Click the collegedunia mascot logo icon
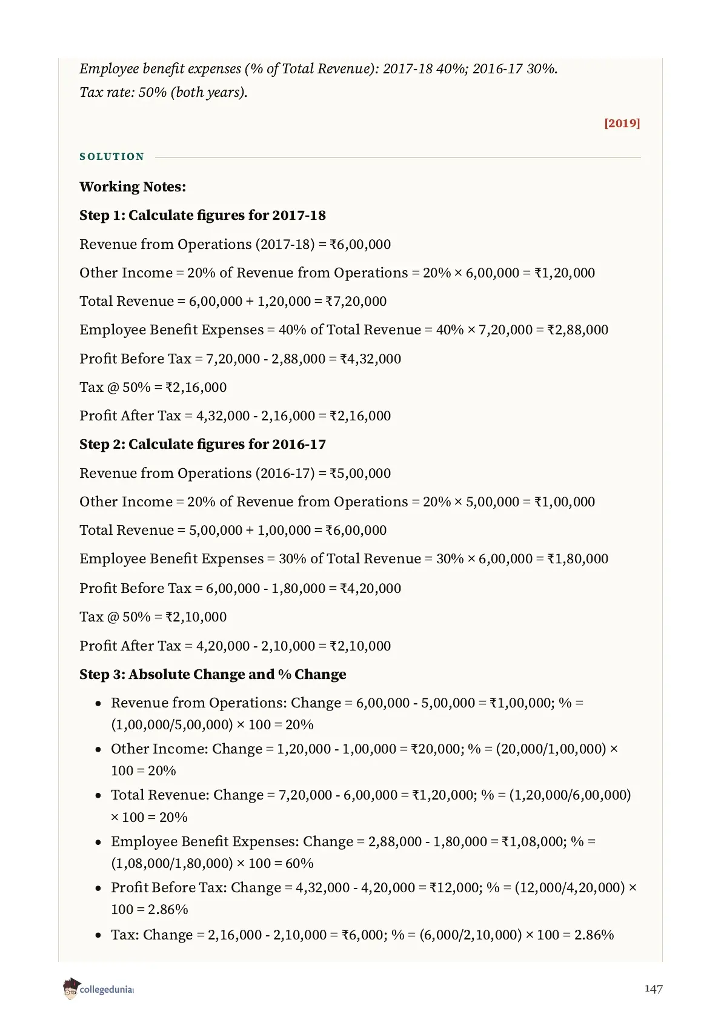The width and height of the screenshot is (721, 1020). tap(71, 989)
